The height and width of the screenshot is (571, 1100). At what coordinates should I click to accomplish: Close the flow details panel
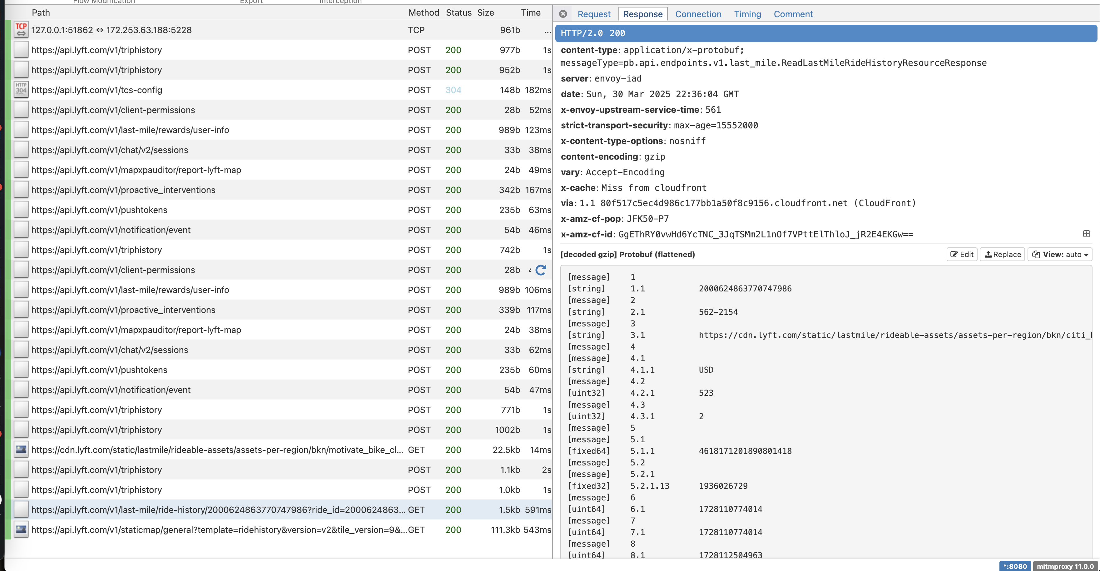563,14
